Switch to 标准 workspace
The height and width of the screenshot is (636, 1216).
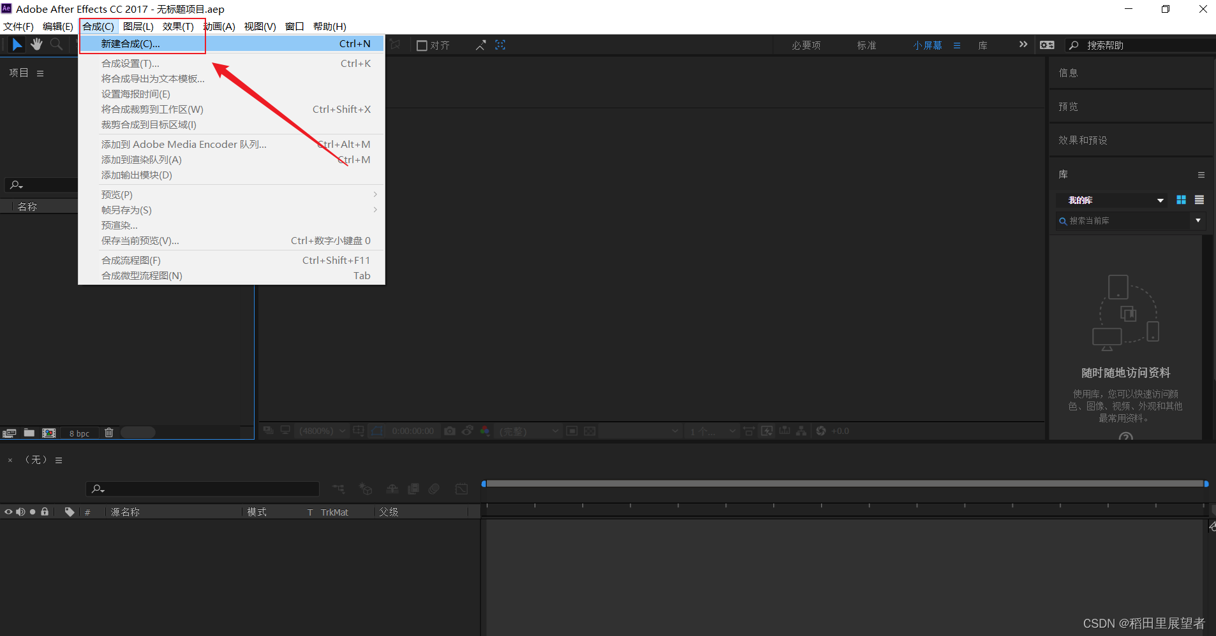click(866, 45)
